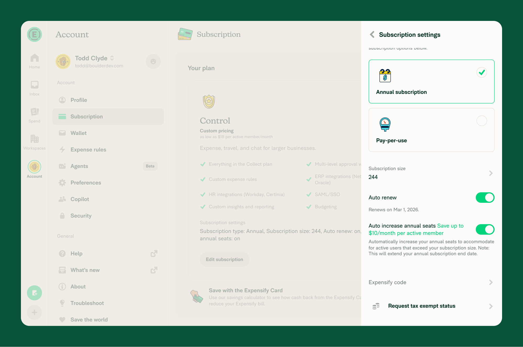Image resolution: width=523 pixels, height=347 pixels.
Task: Click the coins icon for tax exempt
Action: [x=376, y=306]
